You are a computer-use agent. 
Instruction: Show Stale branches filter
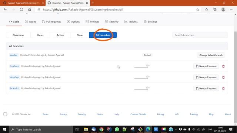(x=80, y=35)
